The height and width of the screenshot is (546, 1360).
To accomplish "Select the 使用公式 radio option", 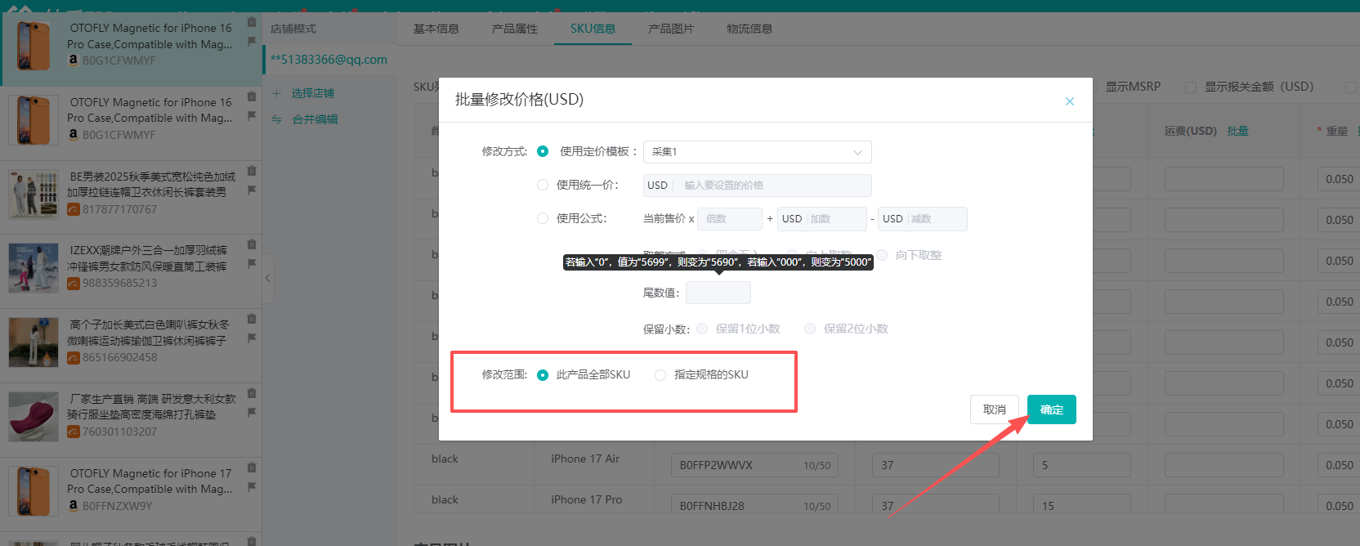I will 543,218.
